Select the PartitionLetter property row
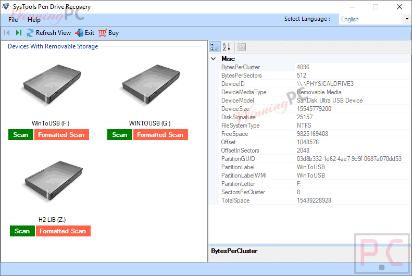This screenshot has height=276, width=412. (x=315, y=184)
